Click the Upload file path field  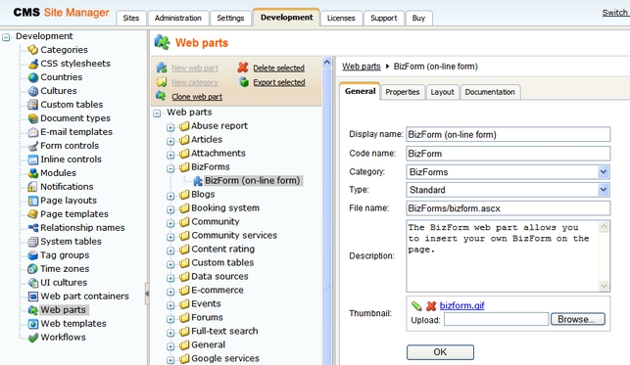click(496, 320)
